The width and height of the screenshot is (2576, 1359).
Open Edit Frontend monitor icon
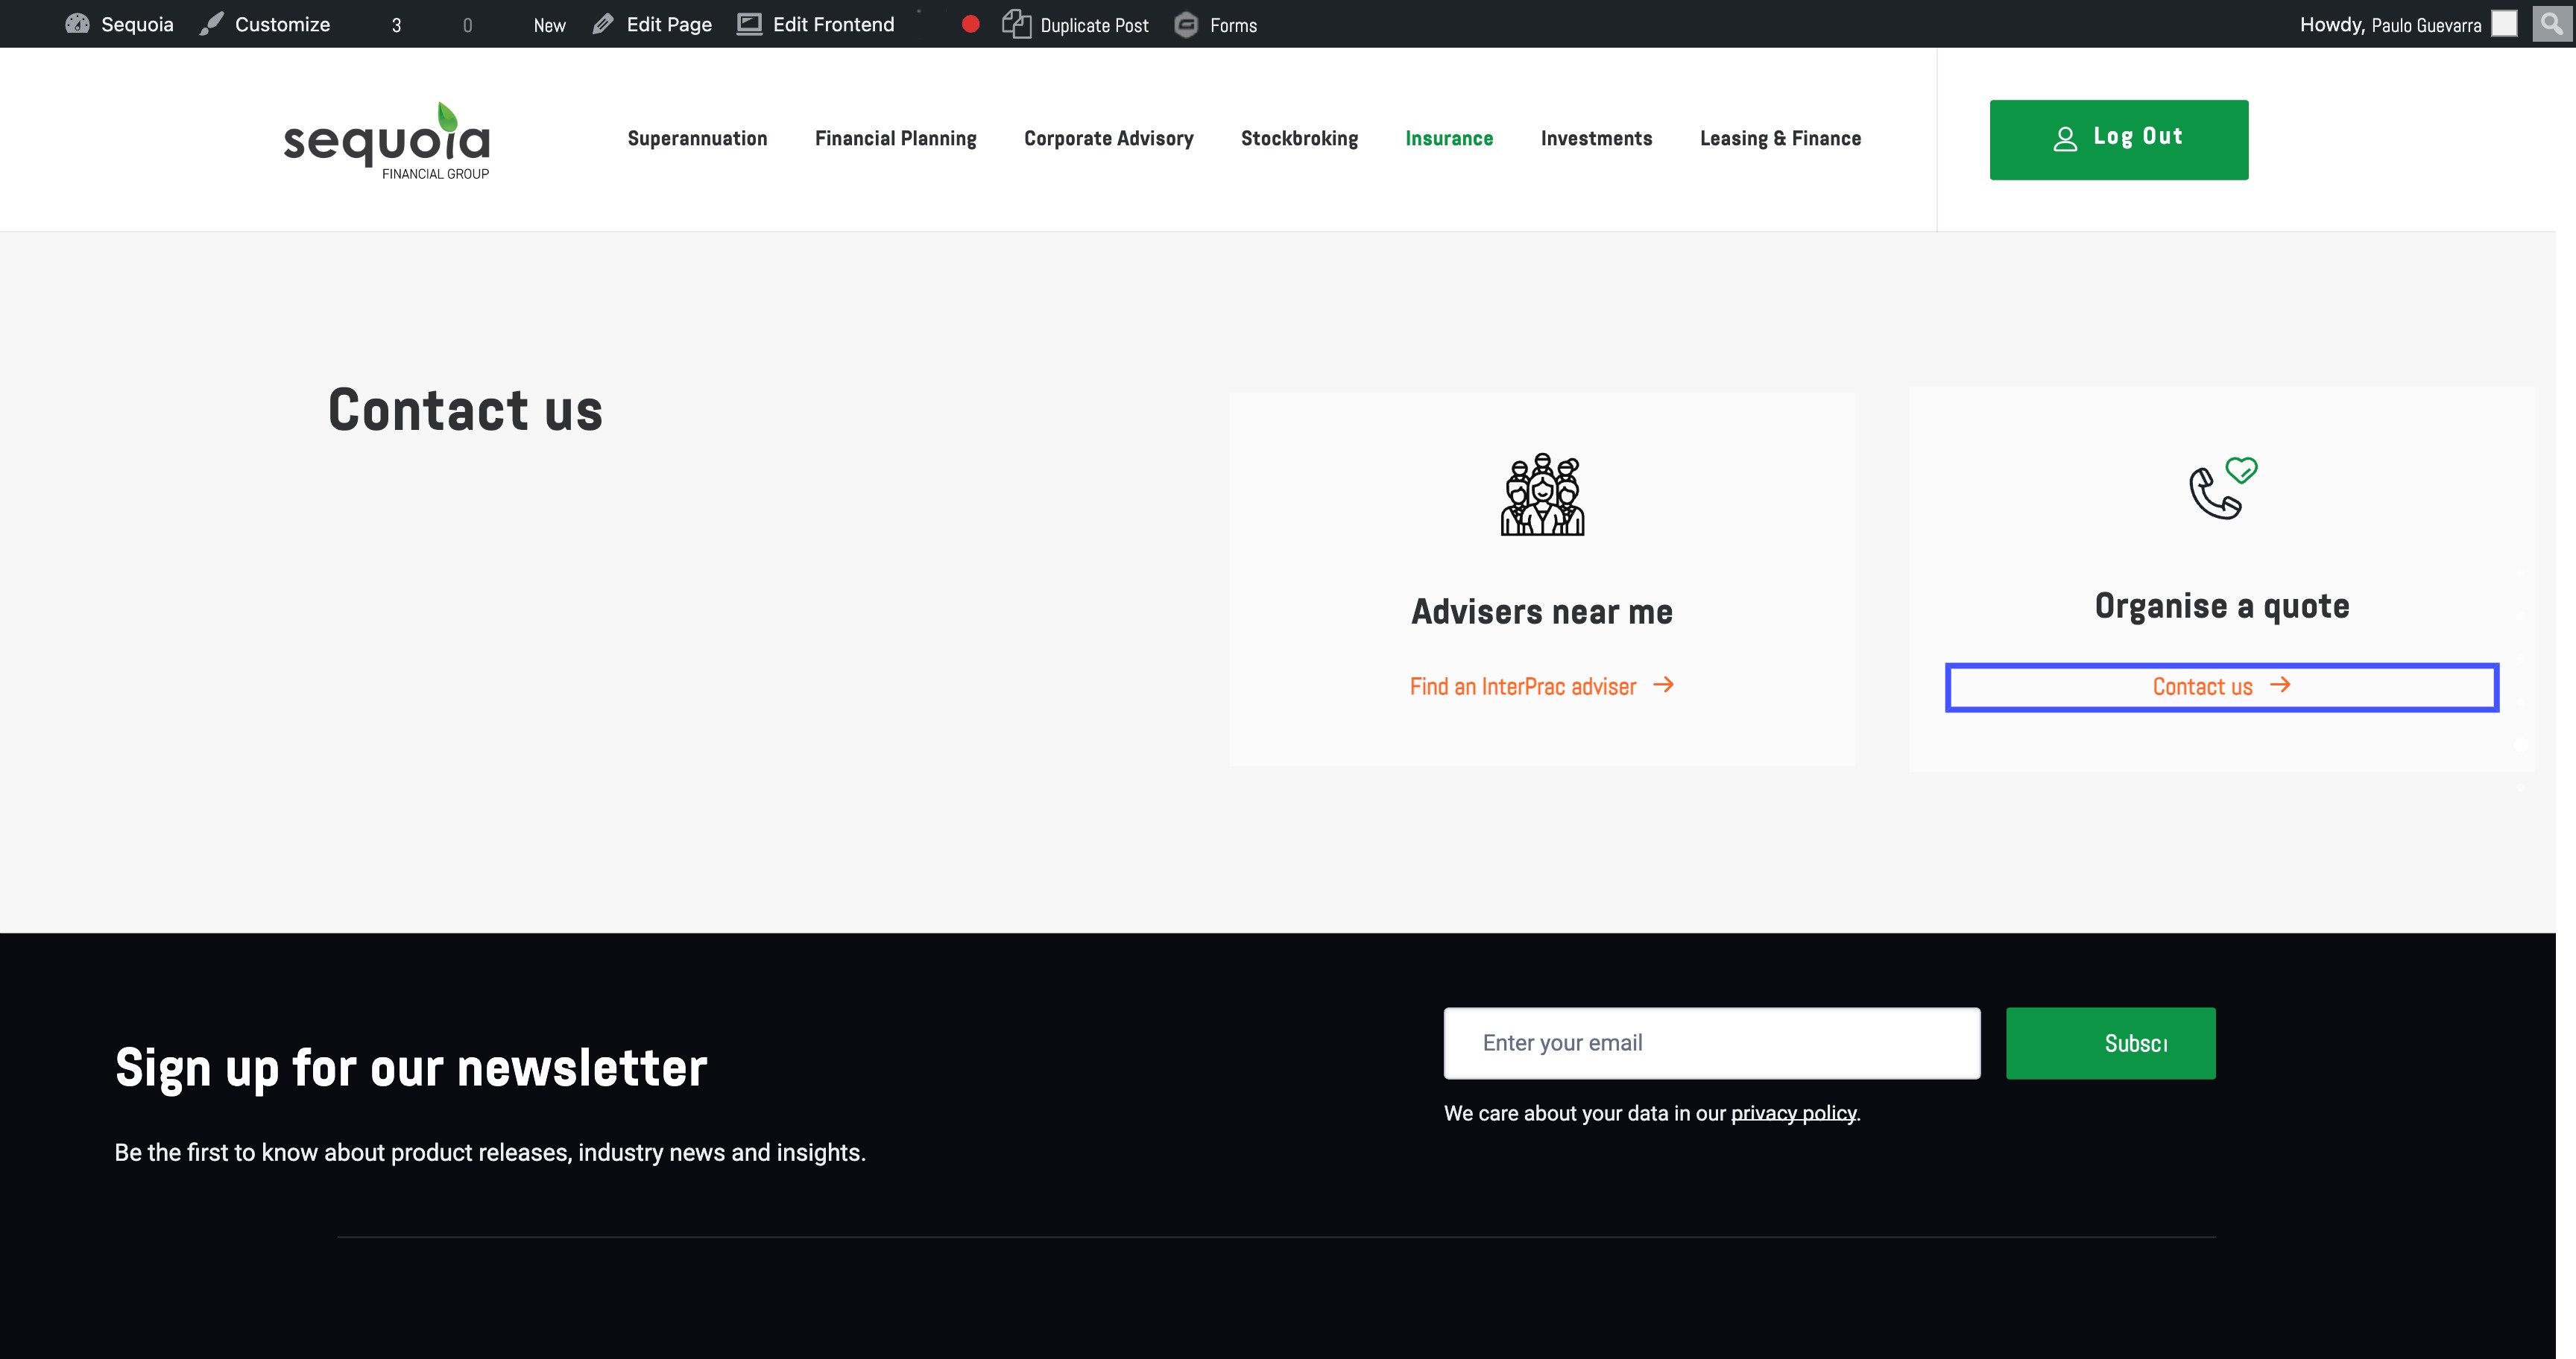click(749, 24)
